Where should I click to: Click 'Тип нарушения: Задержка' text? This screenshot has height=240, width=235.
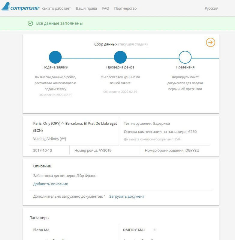(147, 124)
